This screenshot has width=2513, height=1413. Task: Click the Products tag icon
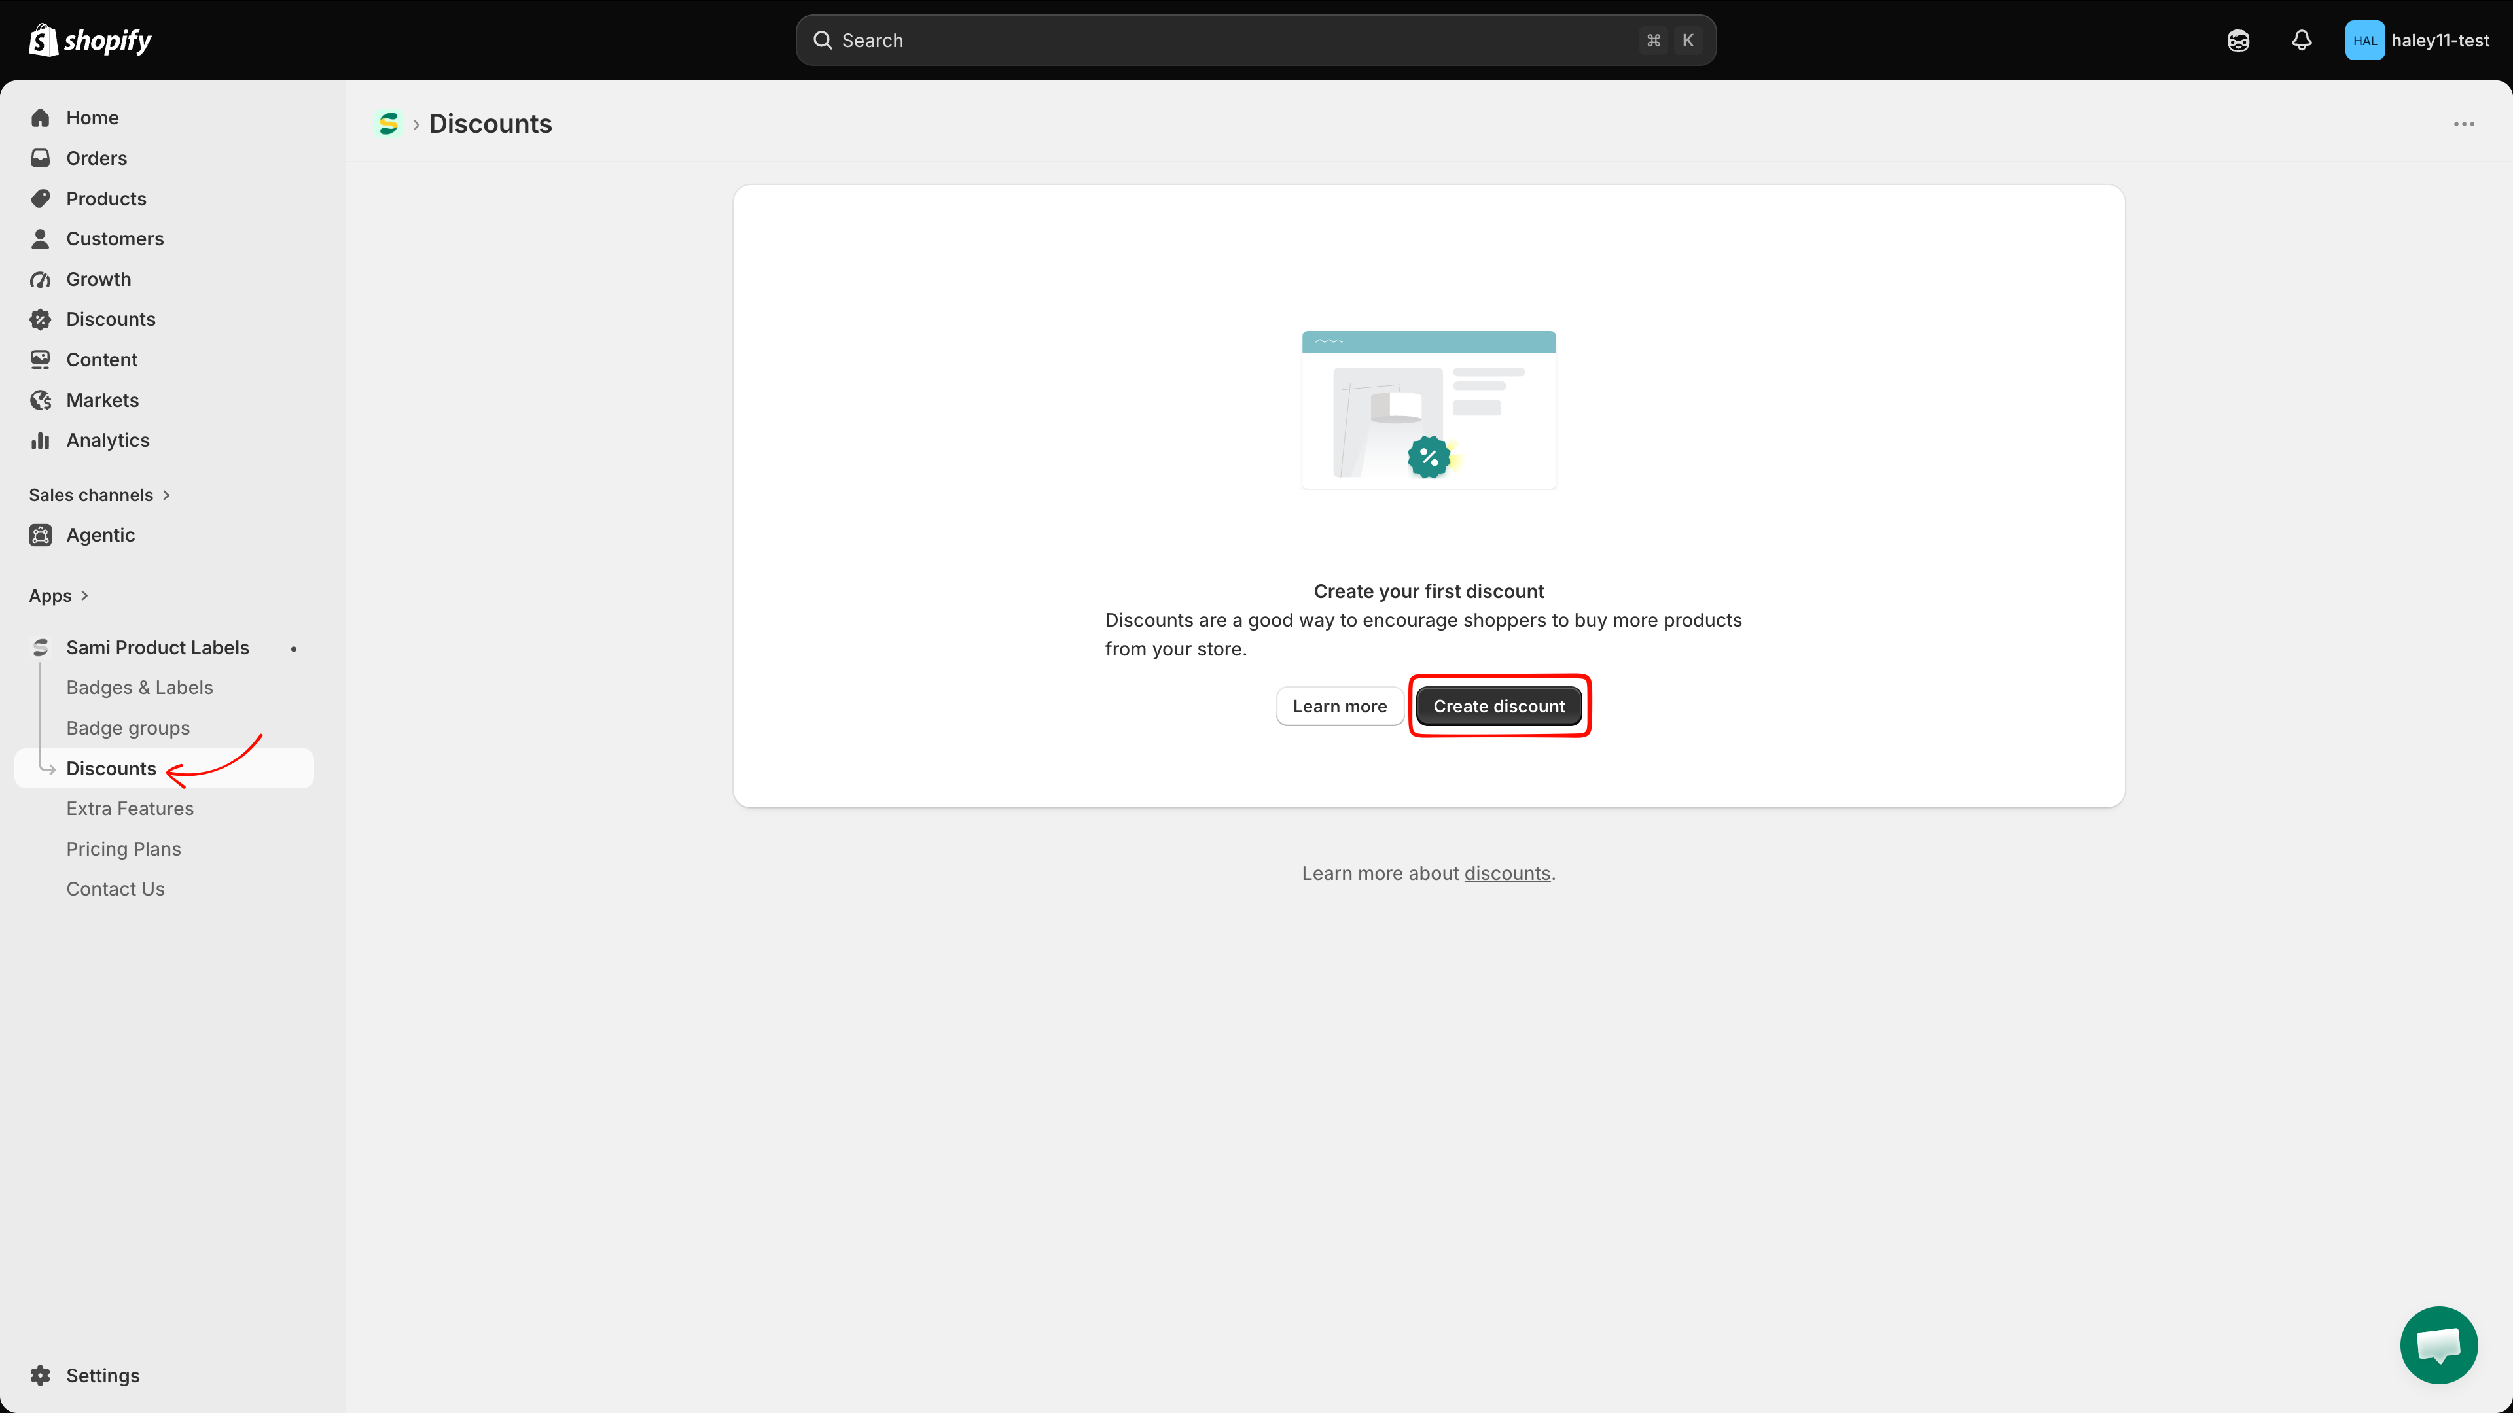point(40,199)
